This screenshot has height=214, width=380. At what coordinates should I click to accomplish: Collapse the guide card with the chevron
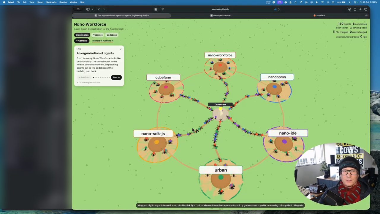click(x=121, y=49)
